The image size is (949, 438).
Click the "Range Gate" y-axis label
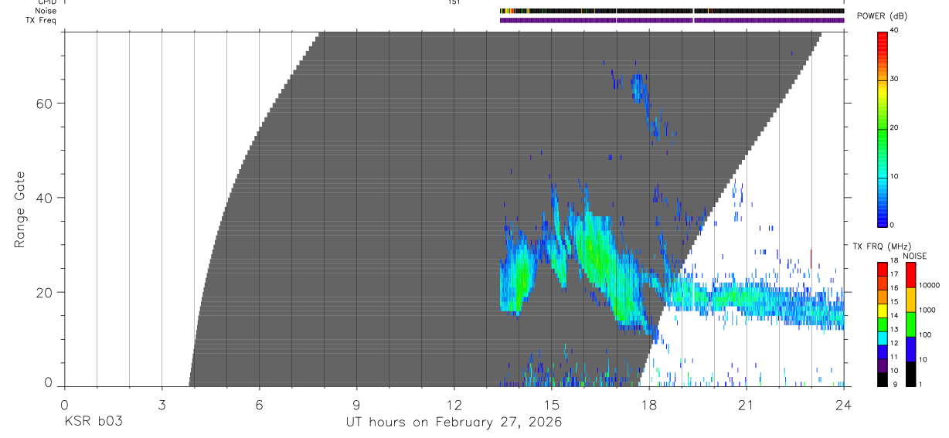pos(19,209)
